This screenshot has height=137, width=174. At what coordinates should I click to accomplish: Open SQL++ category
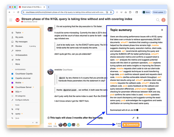coord(18,92)
